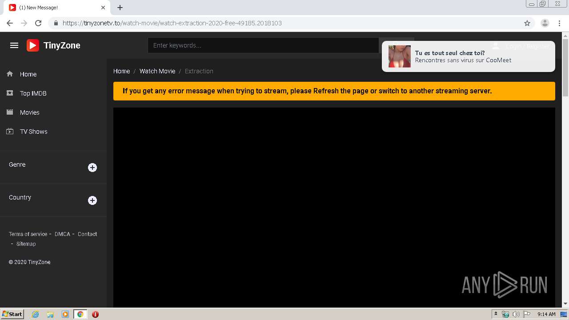Open Movies in sidebar

[30, 112]
